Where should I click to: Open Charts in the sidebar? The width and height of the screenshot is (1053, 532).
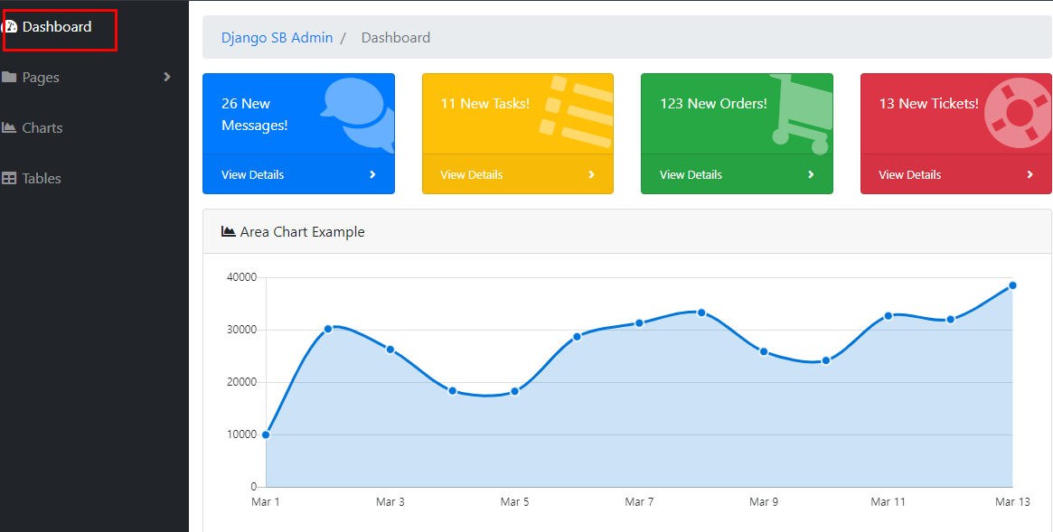tap(42, 127)
